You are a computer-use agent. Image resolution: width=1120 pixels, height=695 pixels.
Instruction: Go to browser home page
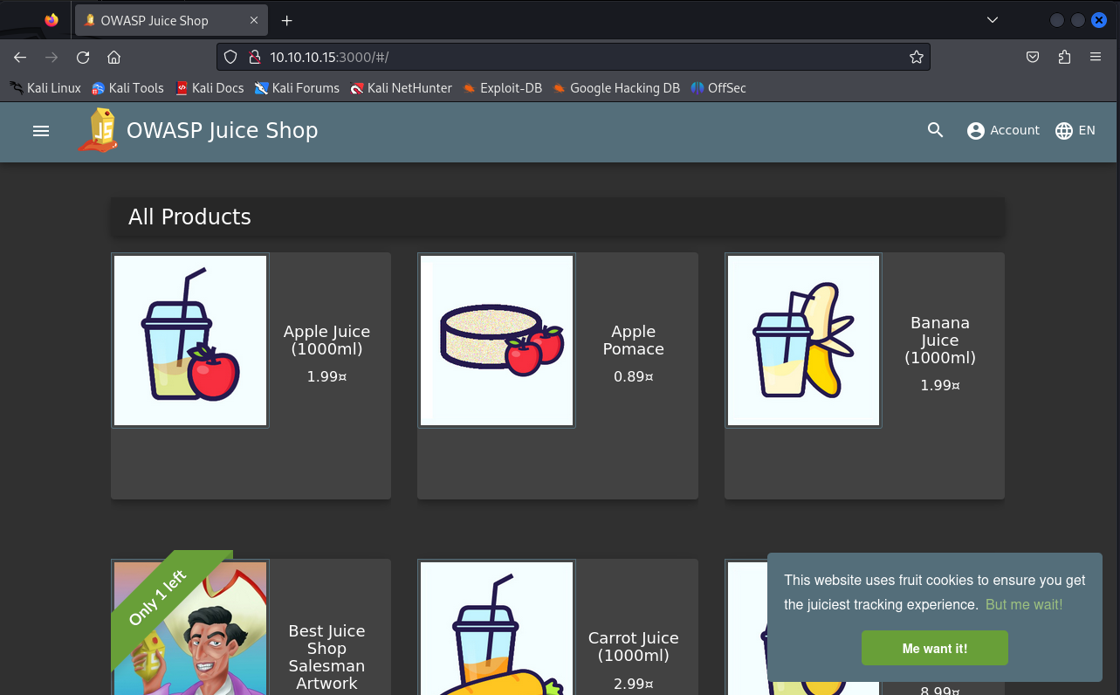click(113, 57)
